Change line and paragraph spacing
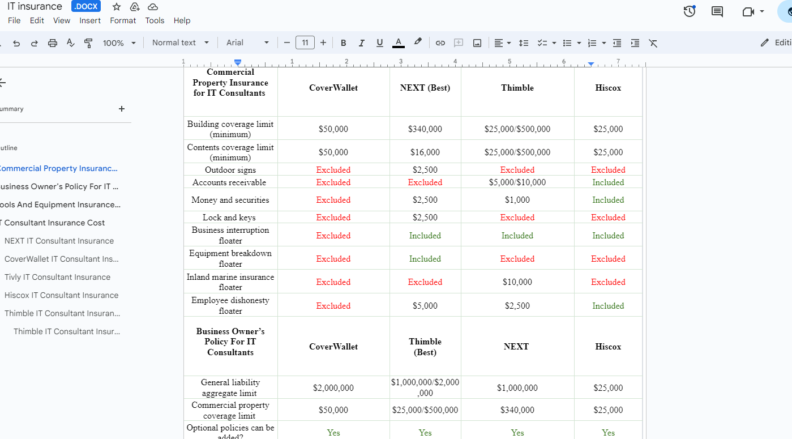Image resolution: width=792 pixels, height=439 pixels. [524, 43]
